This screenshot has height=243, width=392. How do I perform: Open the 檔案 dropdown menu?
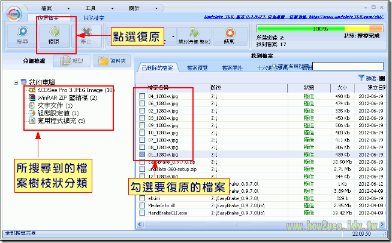click(55, 8)
